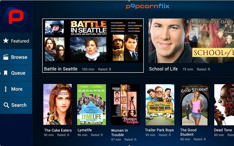Viewport: 234px width, 146px height.
Task: Select the Browse menu label
Action: coord(19,57)
